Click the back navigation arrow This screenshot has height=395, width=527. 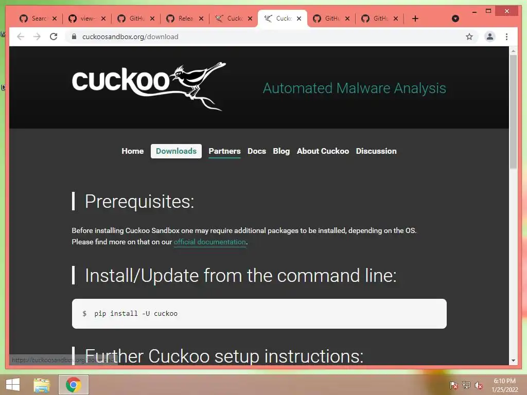click(21, 37)
